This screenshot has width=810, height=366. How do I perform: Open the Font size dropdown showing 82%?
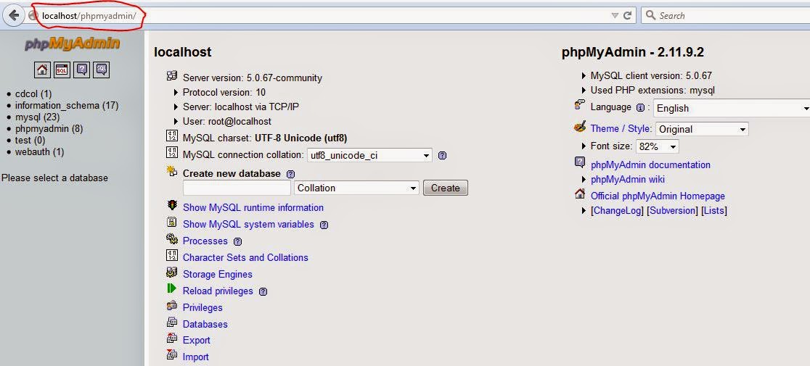pos(657,146)
